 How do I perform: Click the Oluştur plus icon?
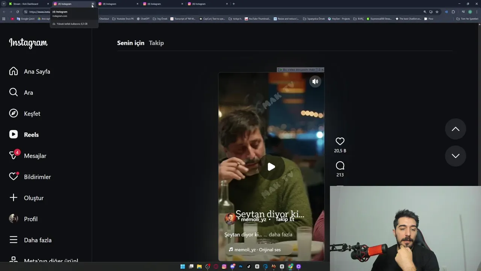tap(14, 198)
